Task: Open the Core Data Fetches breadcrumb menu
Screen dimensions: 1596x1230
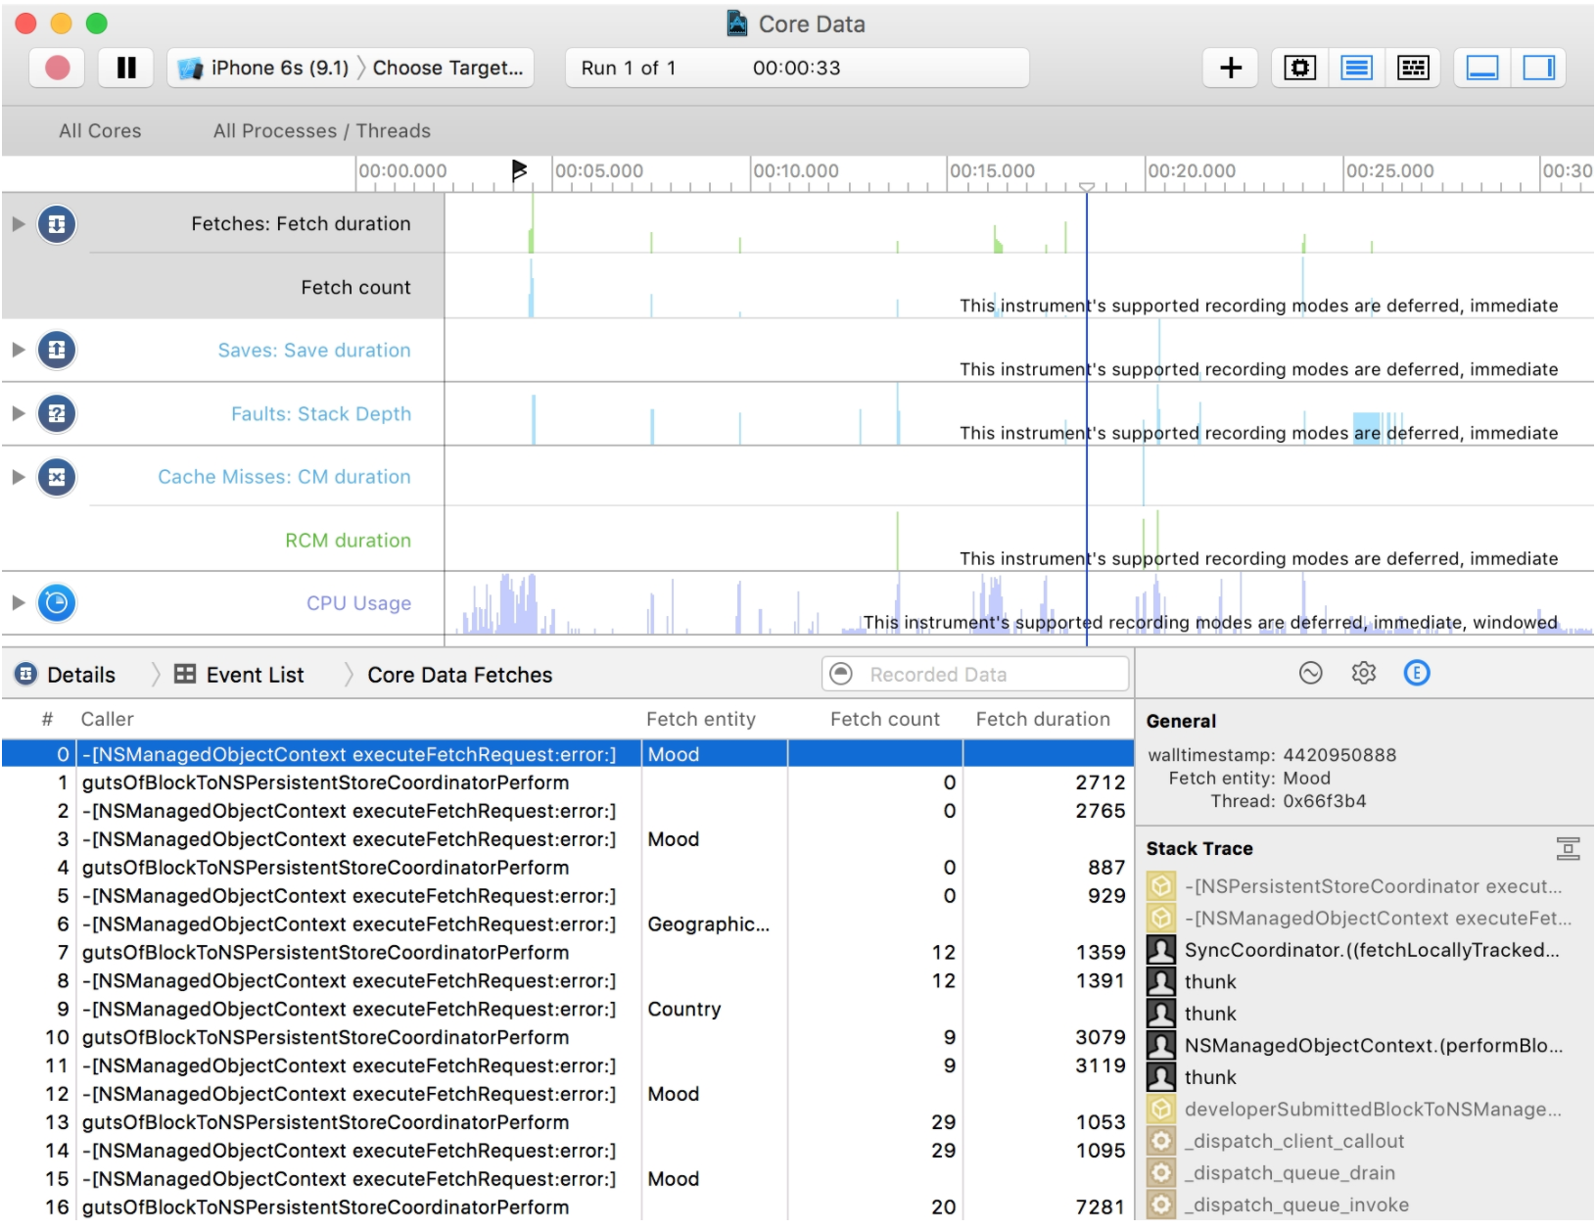Action: (460, 675)
